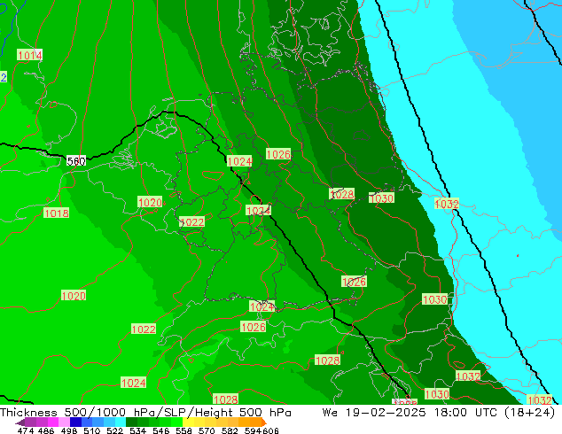Image resolution: width=562 pixels, height=434 pixels.
Task: Click the purple arrow at legend's left end
Action: [20, 422]
